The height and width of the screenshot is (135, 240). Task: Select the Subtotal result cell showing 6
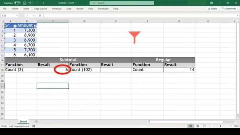(53, 70)
